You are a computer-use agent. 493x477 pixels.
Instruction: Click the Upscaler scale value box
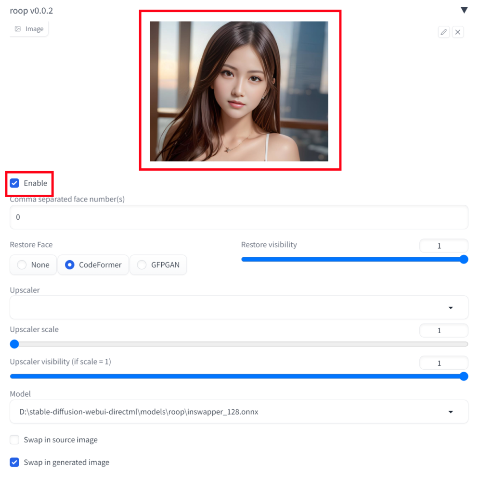(443, 330)
